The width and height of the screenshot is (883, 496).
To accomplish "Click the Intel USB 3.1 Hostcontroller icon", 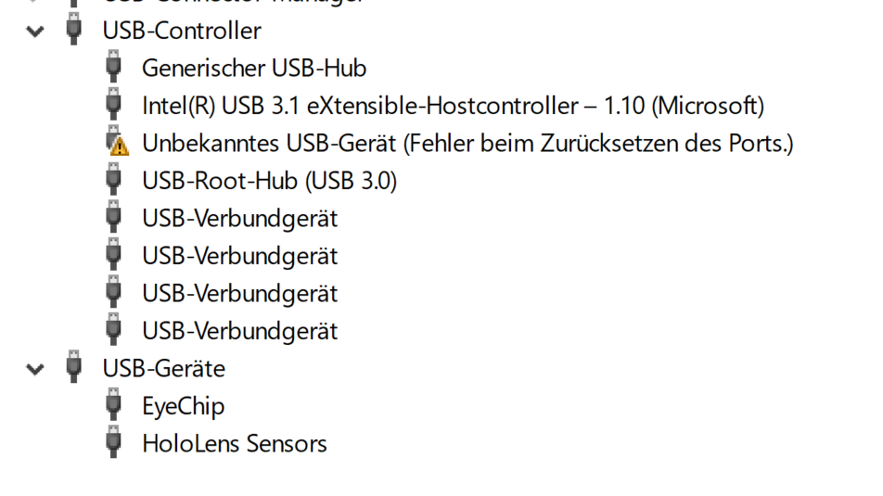I will pyautogui.click(x=114, y=106).
